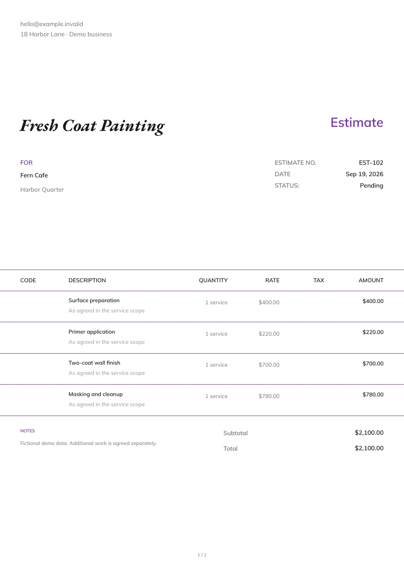Click the quantity in the Surface preparation row
Viewport: 404px width, 571px height.
click(216, 302)
